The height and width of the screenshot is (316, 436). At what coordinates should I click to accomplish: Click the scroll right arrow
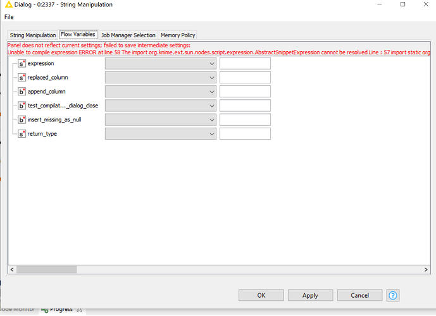(x=426, y=270)
